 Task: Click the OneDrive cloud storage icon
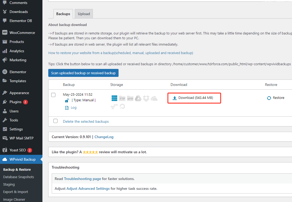pyautogui.click(x=154, y=99)
